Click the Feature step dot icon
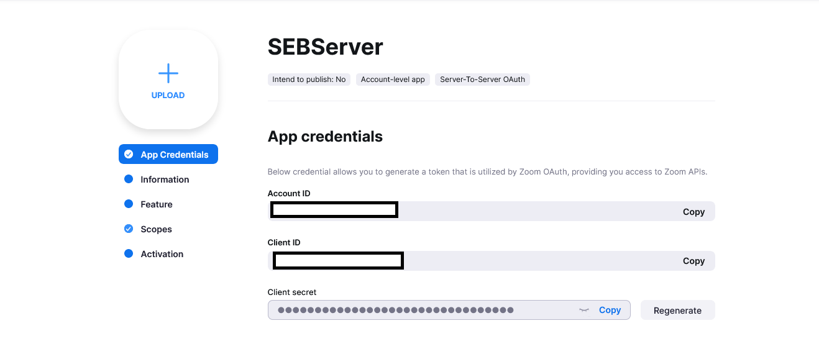 (129, 204)
